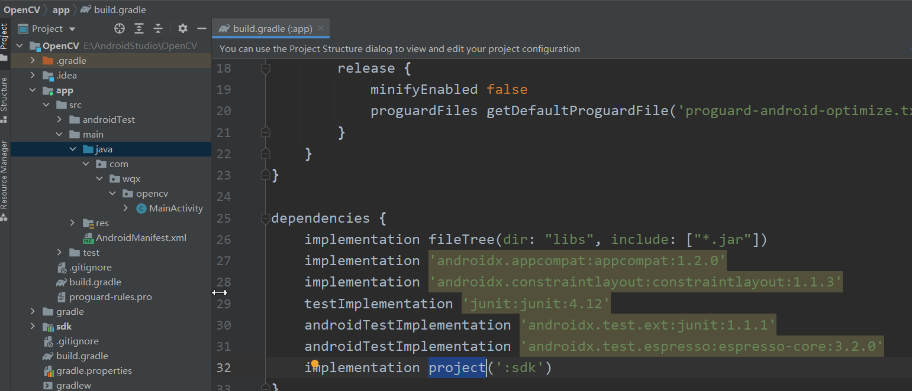The width and height of the screenshot is (912, 391).
Task: Collapse the com package
Action: point(86,164)
